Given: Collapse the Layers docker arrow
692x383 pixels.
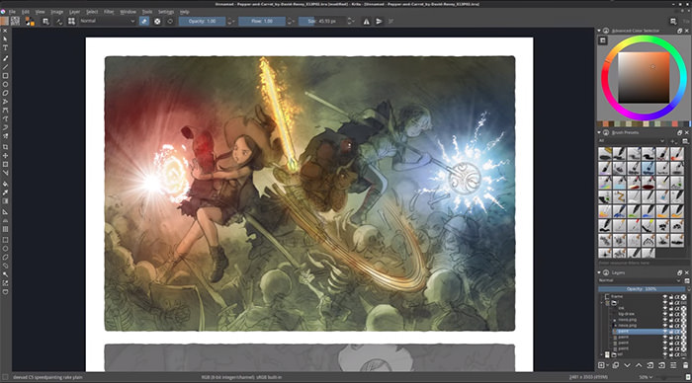Looking at the screenshot, I should point(599,272).
